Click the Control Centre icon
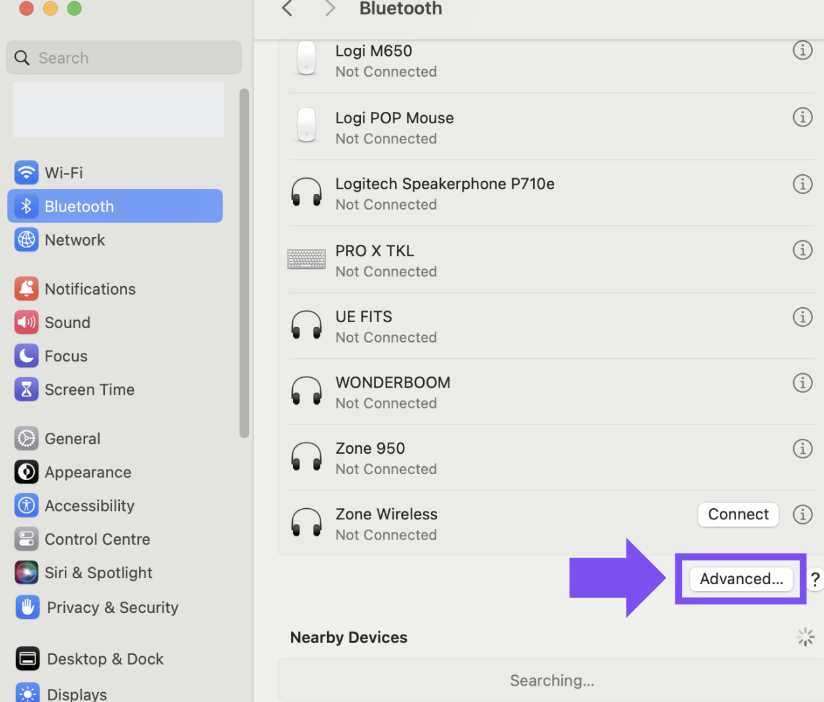Screen dimensions: 824x702 [26, 539]
